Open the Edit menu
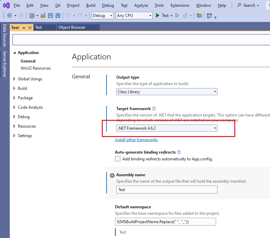The height and width of the screenshot is (238, 270). click(x=30, y=5)
